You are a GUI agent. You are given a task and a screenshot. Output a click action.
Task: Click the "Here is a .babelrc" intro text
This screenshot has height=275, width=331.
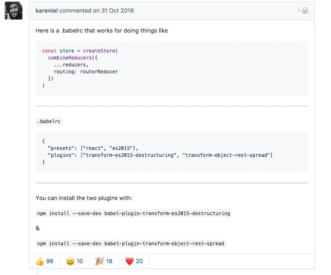(102, 31)
